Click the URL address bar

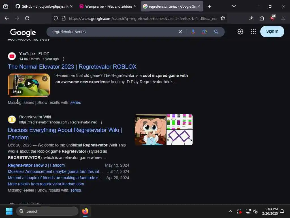143,18
